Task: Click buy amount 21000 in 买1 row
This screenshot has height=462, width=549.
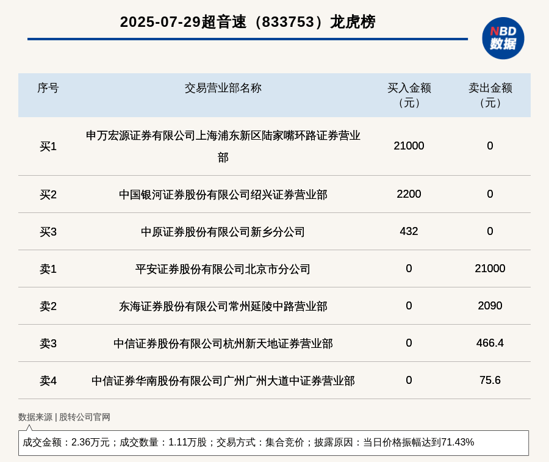Action: (x=409, y=146)
